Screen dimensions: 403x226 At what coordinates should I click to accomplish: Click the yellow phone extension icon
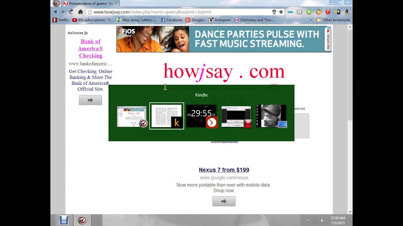[x=337, y=12]
